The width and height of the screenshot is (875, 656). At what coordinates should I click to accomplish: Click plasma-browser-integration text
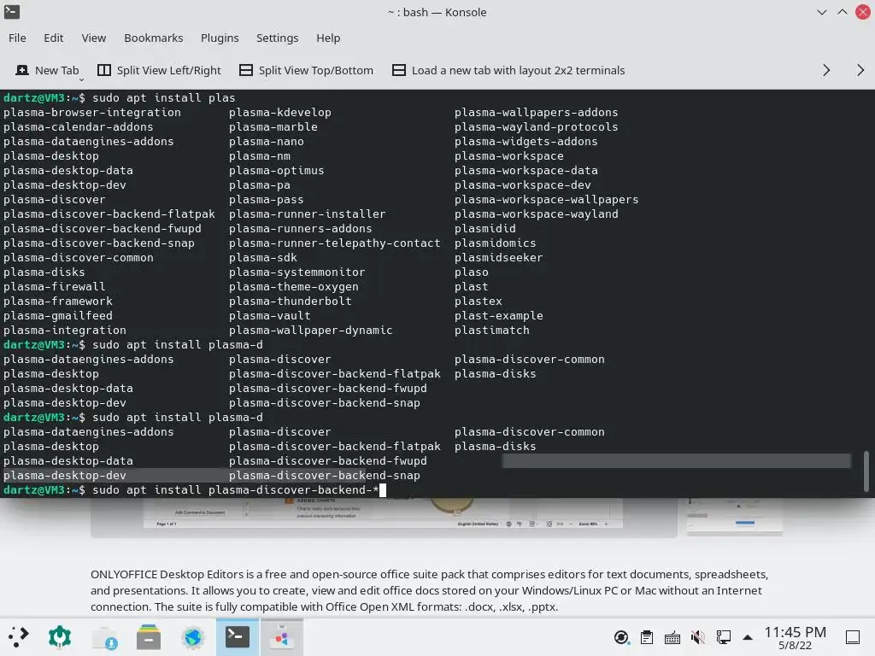92,112
